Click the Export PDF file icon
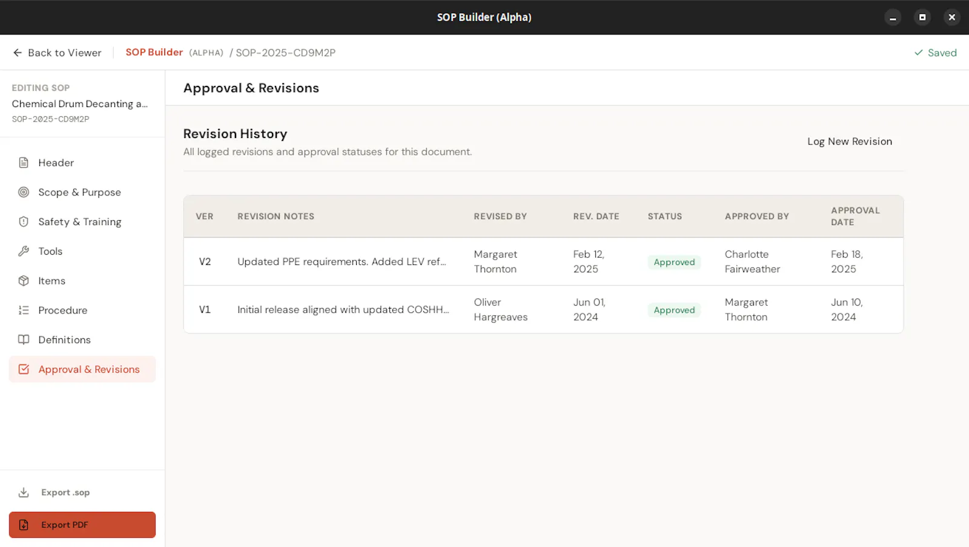Image resolution: width=969 pixels, height=547 pixels. click(24, 525)
